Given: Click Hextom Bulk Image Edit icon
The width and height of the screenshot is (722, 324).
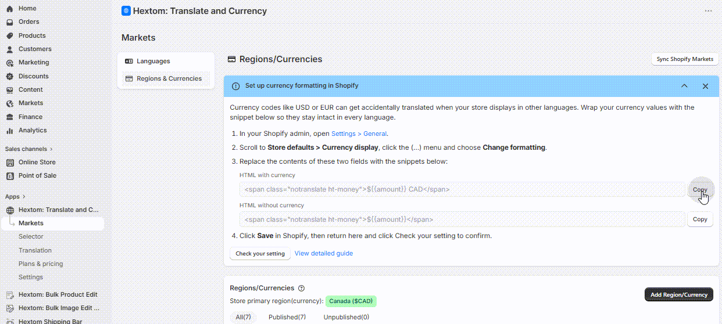Looking at the screenshot, I should (10, 308).
